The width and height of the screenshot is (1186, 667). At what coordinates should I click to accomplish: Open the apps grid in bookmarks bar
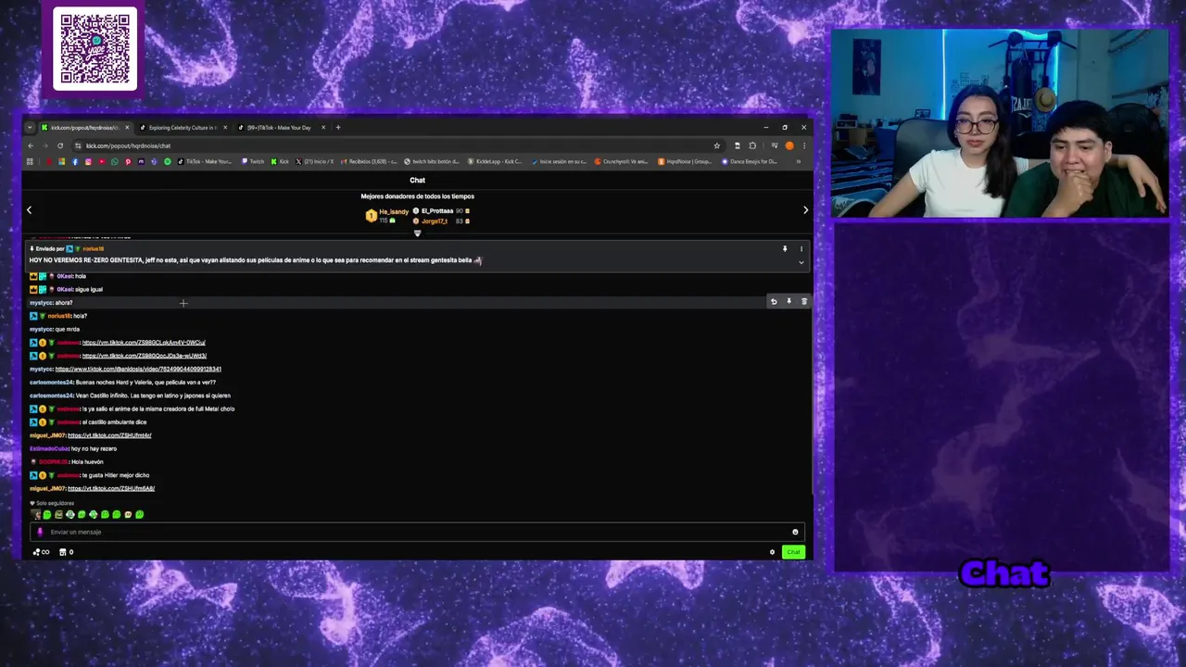click(x=30, y=161)
